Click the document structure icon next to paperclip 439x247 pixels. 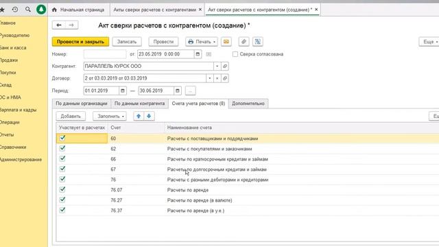(258, 42)
